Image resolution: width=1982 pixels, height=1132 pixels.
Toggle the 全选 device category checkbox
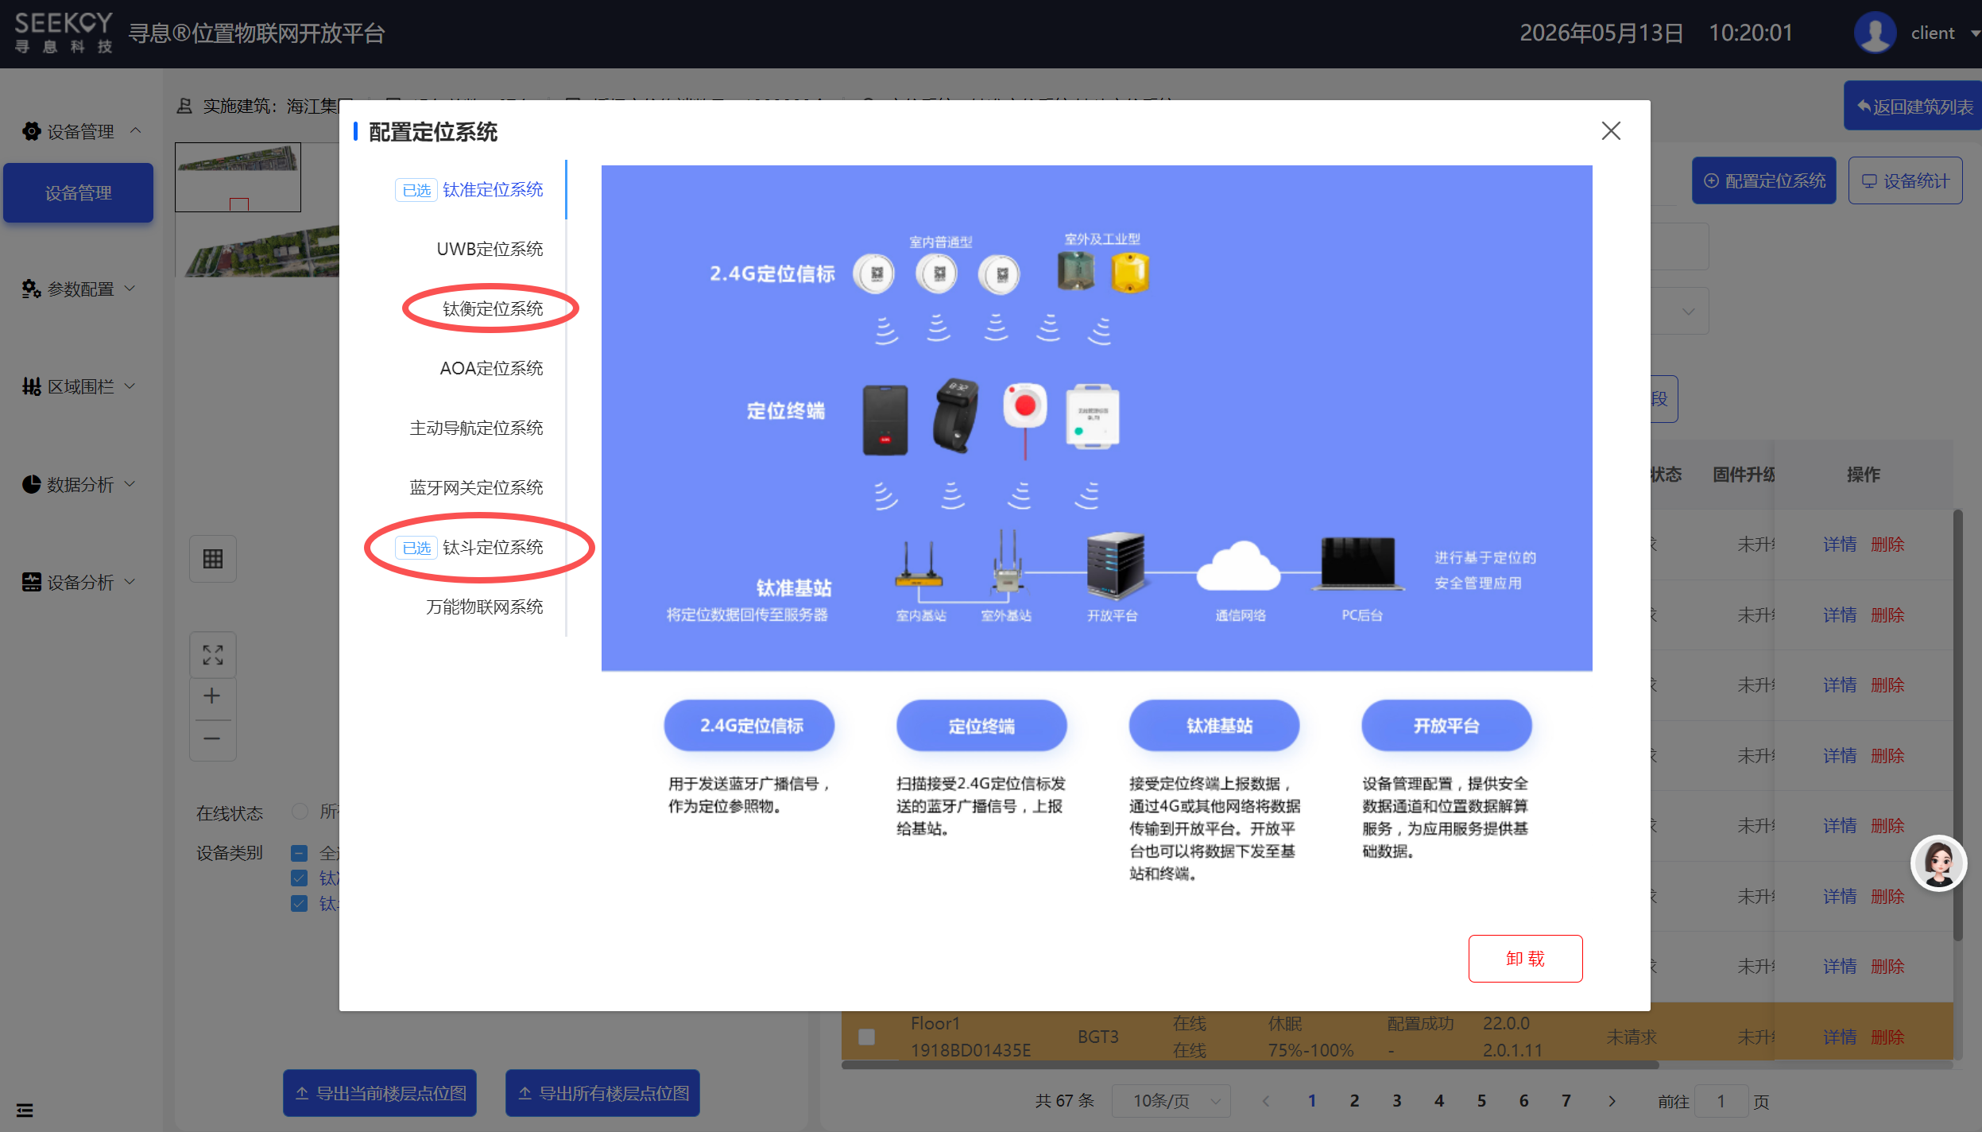pyautogui.click(x=300, y=854)
